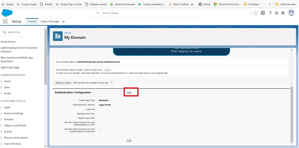
Task: Click the Search Setup magnifier icon
Action: 98,13
